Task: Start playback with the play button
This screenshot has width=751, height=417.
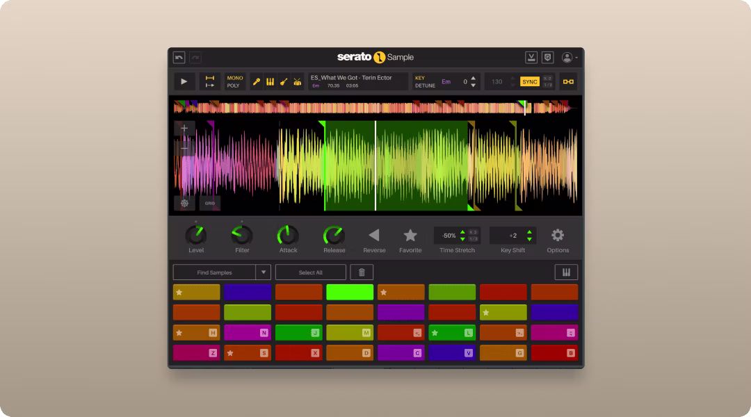Action: (184, 81)
